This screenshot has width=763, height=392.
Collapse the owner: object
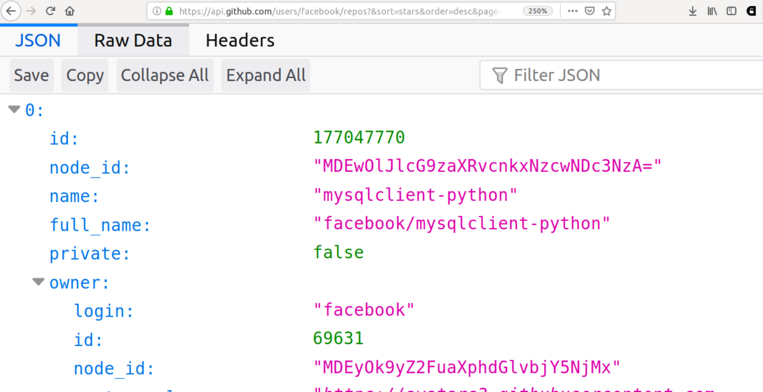click(39, 282)
